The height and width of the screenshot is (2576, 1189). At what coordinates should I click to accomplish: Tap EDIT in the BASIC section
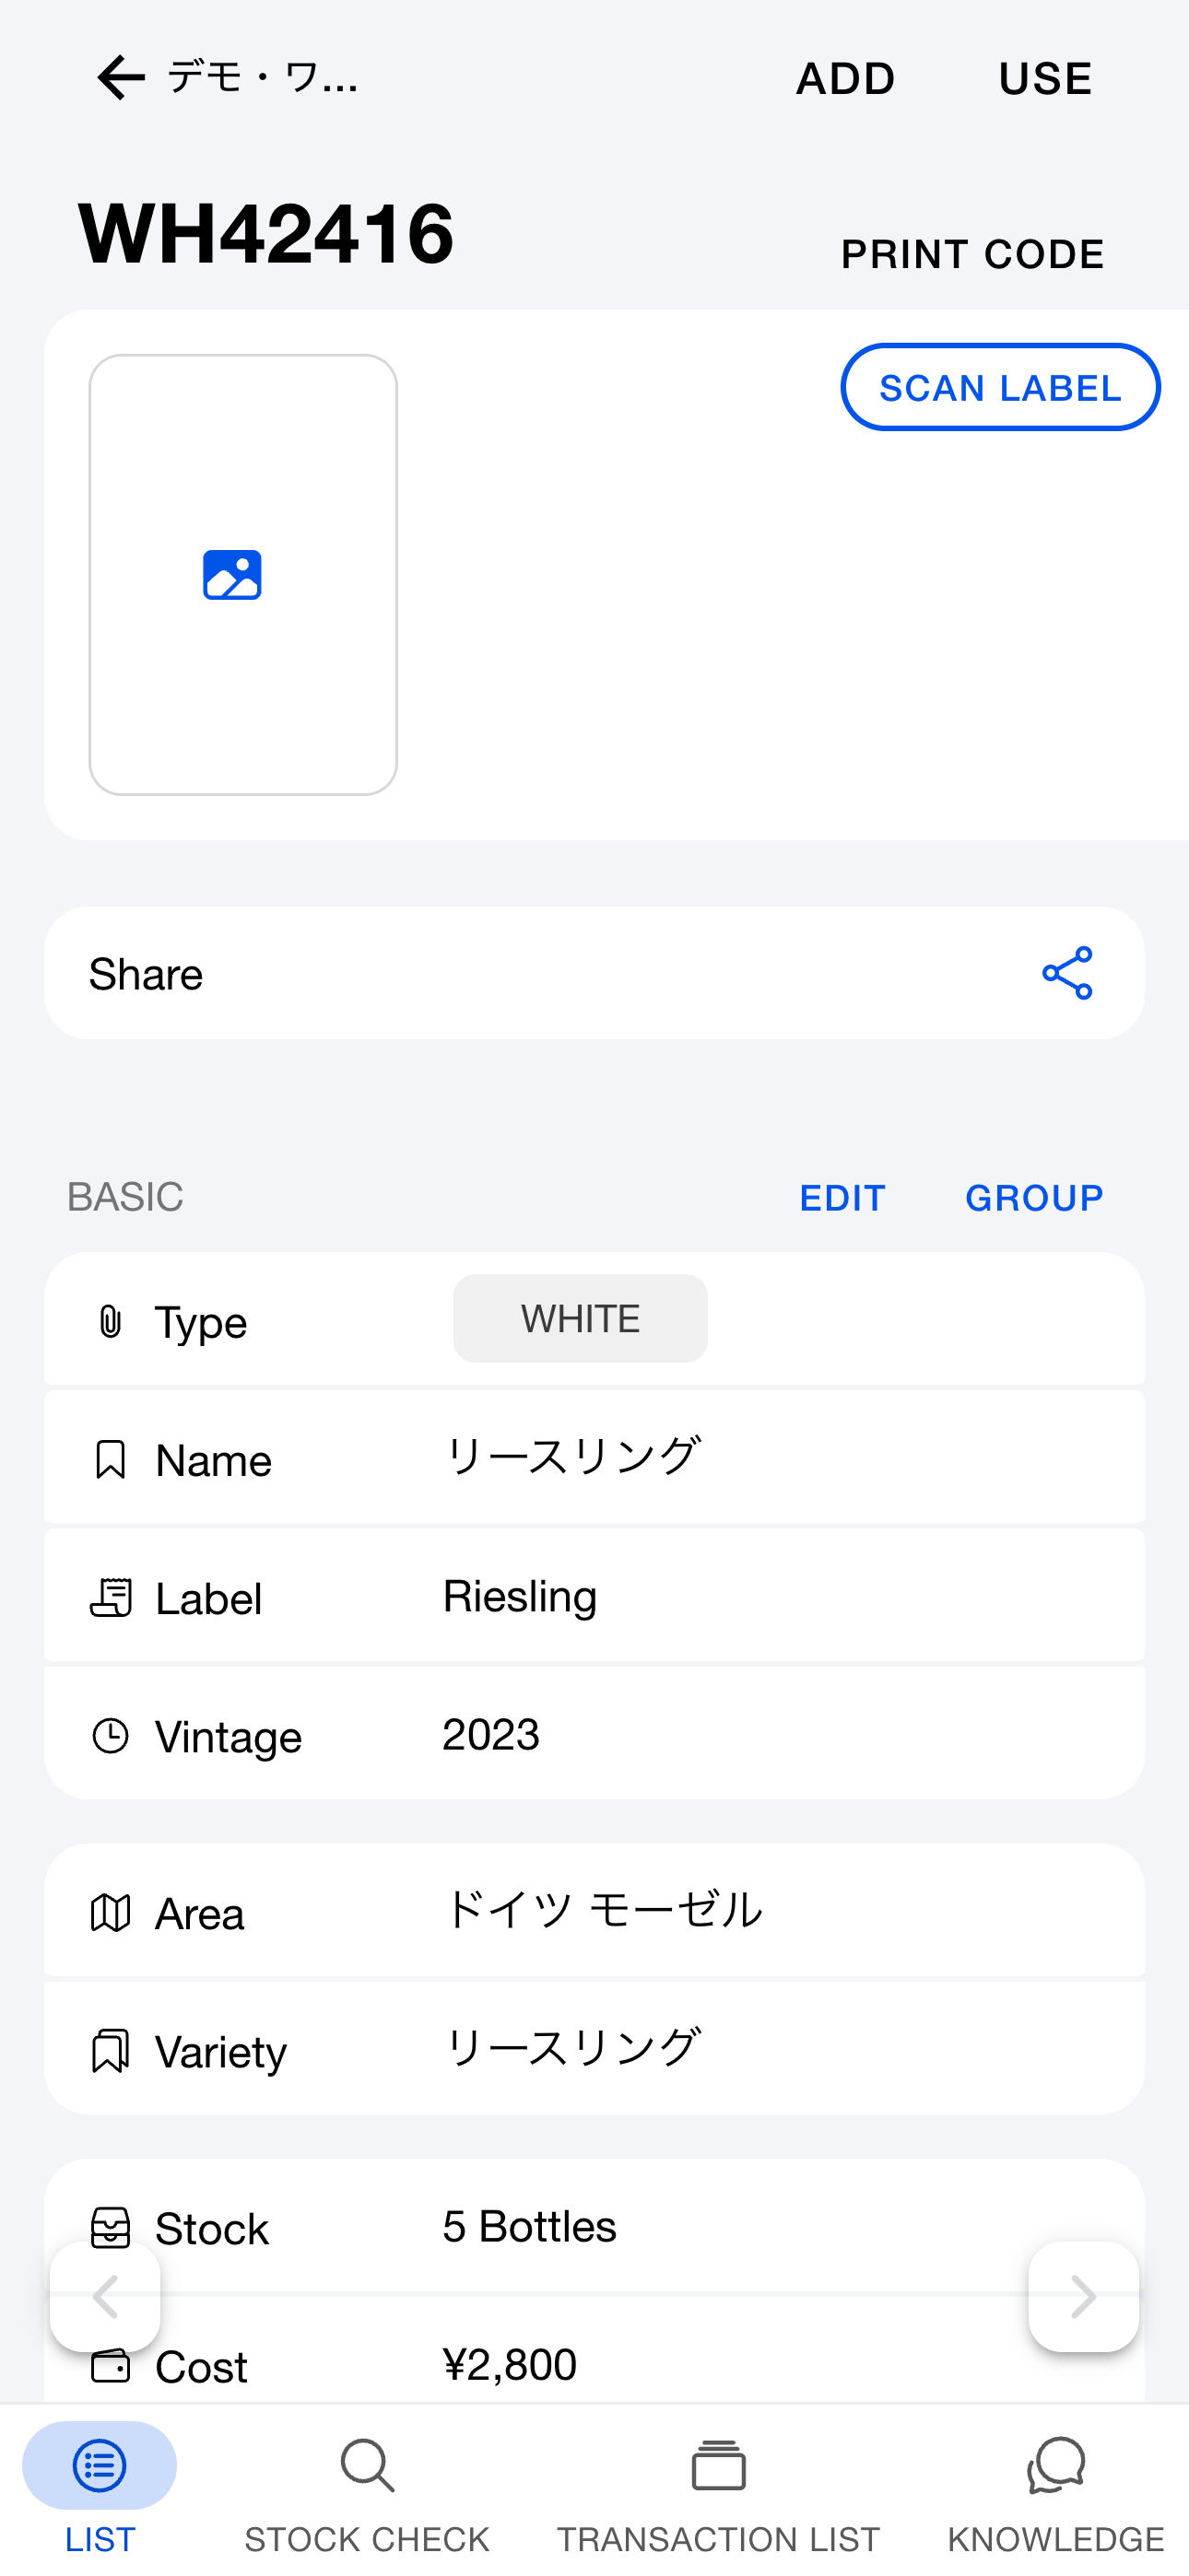pos(842,1197)
